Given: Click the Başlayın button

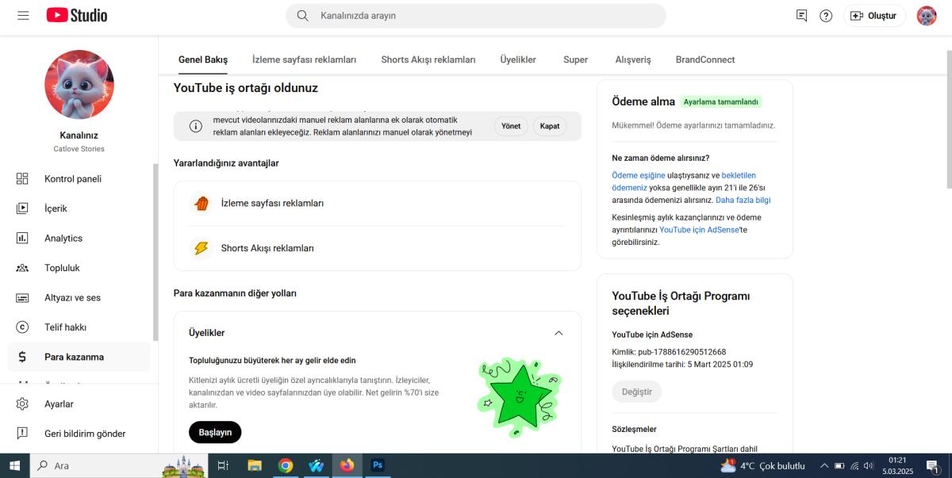Looking at the screenshot, I should click(x=215, y=432).
